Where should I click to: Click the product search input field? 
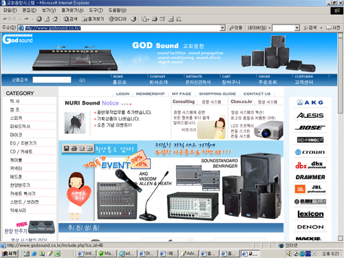click(52, 80)
